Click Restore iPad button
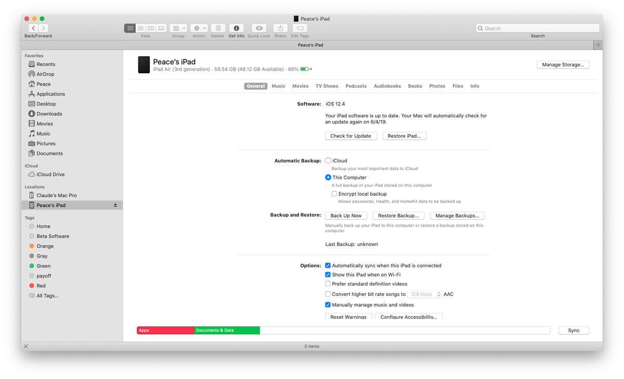The width and height of the screenshot is (624, 379). pyautogui.click(x=405, y=136)
